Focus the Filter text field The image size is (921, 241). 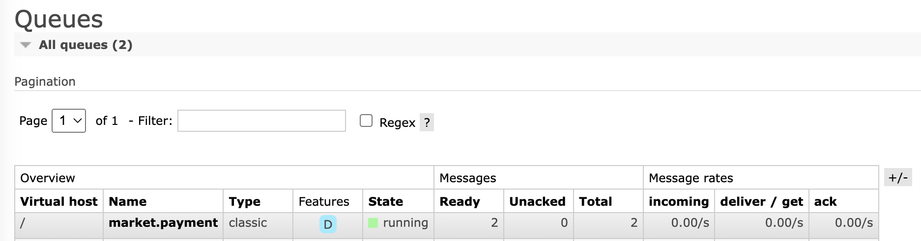261,120
